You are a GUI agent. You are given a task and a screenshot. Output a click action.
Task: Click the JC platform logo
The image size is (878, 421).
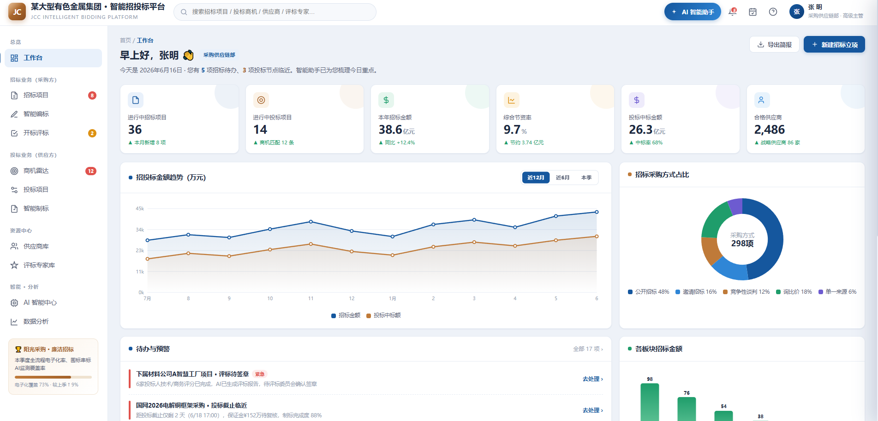coord(17,12)
